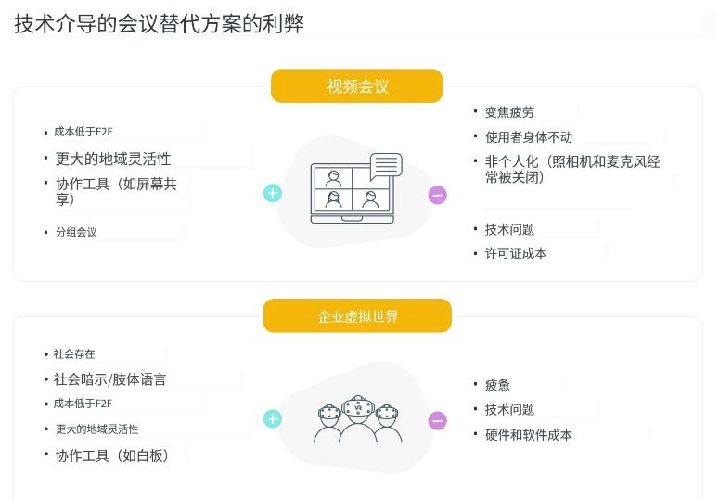Click the 协作工具（如白板）bullet item
The image size is (719, 500).
(112, 455)
